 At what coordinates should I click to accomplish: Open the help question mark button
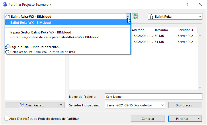click(x=187, y=5)
